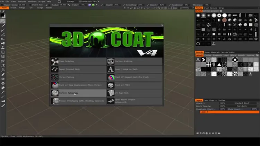Pick Paint UV Mapped Mesh (Per-Pixel)
260x146 pixels.
click(135, 77)
